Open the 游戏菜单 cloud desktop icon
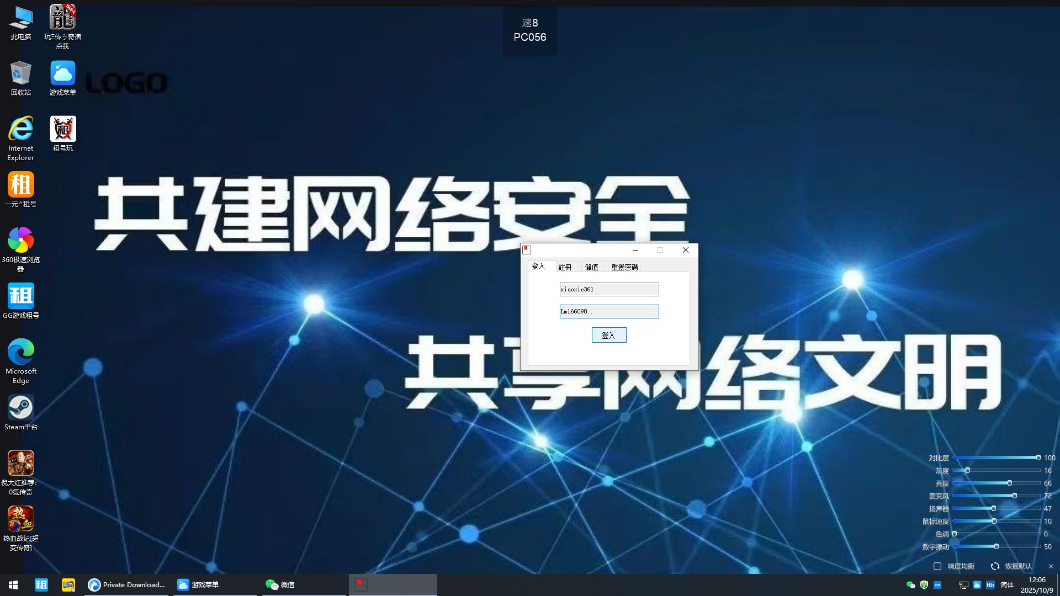 click(62, 73)
